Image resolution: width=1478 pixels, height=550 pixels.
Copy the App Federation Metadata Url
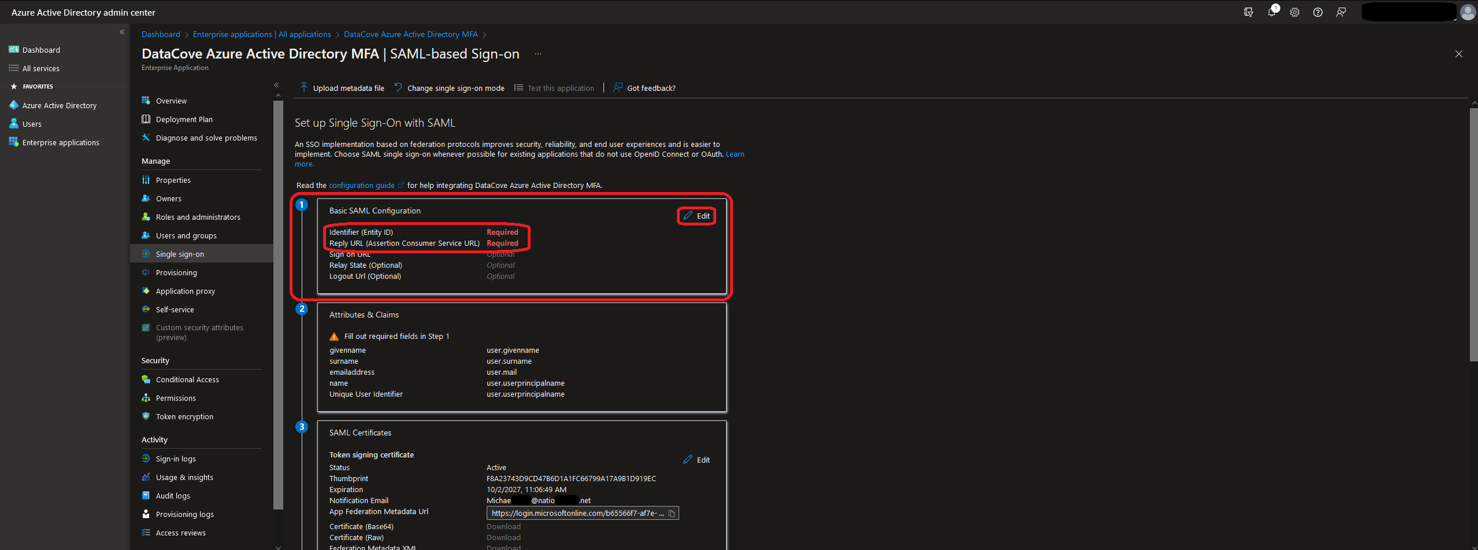click(x=672, y=513)
